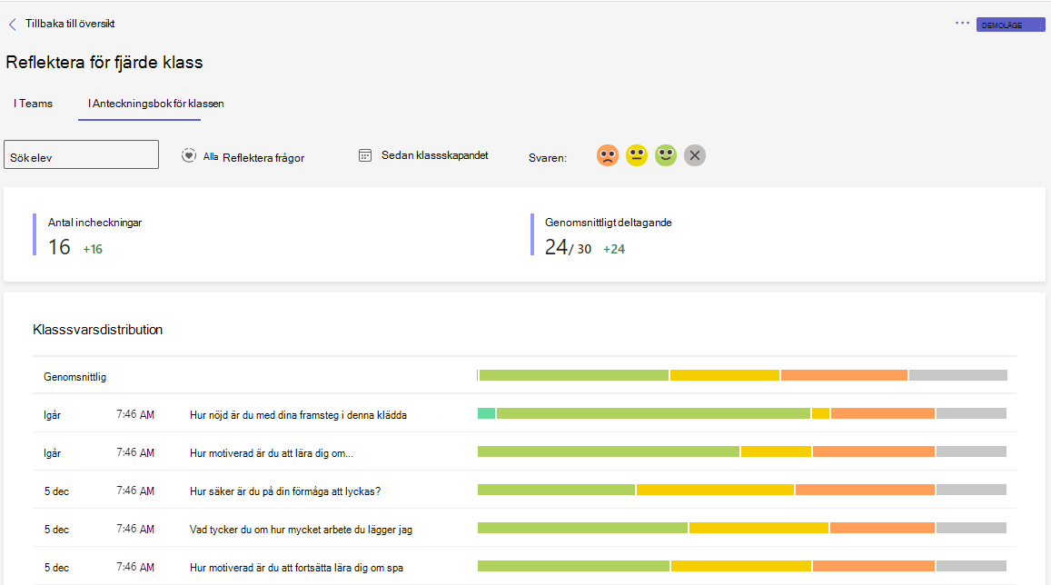Open the 'Hur nöjd är du' check-in row

point(524,414)
